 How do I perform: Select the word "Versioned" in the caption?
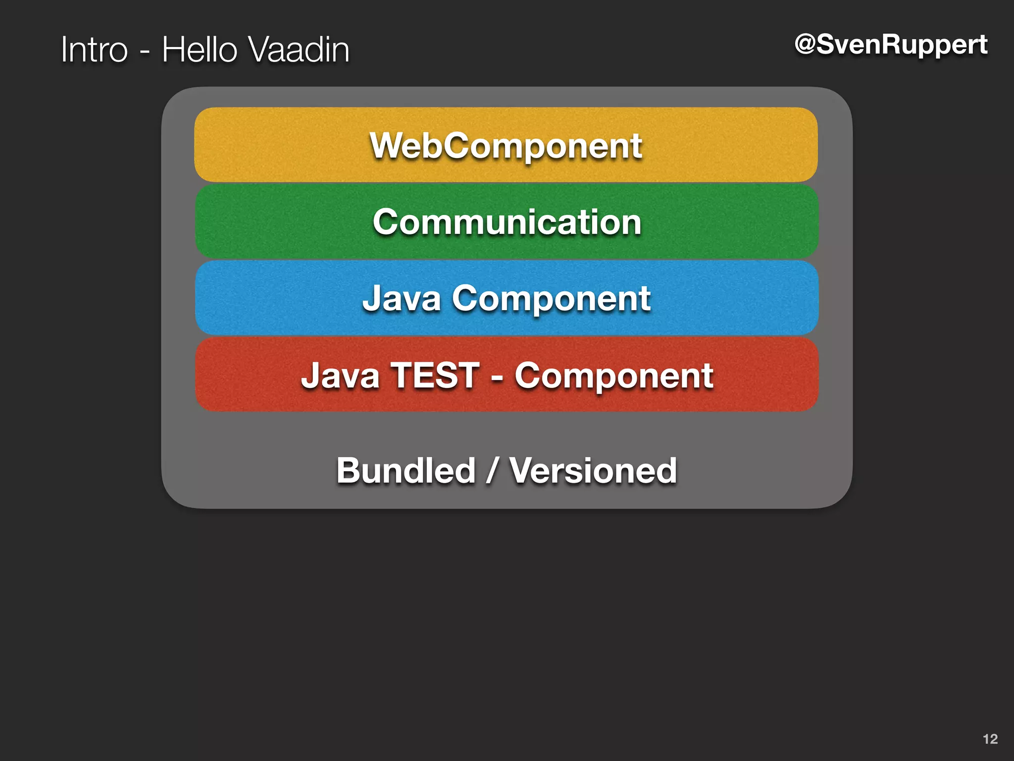(593, 470)
